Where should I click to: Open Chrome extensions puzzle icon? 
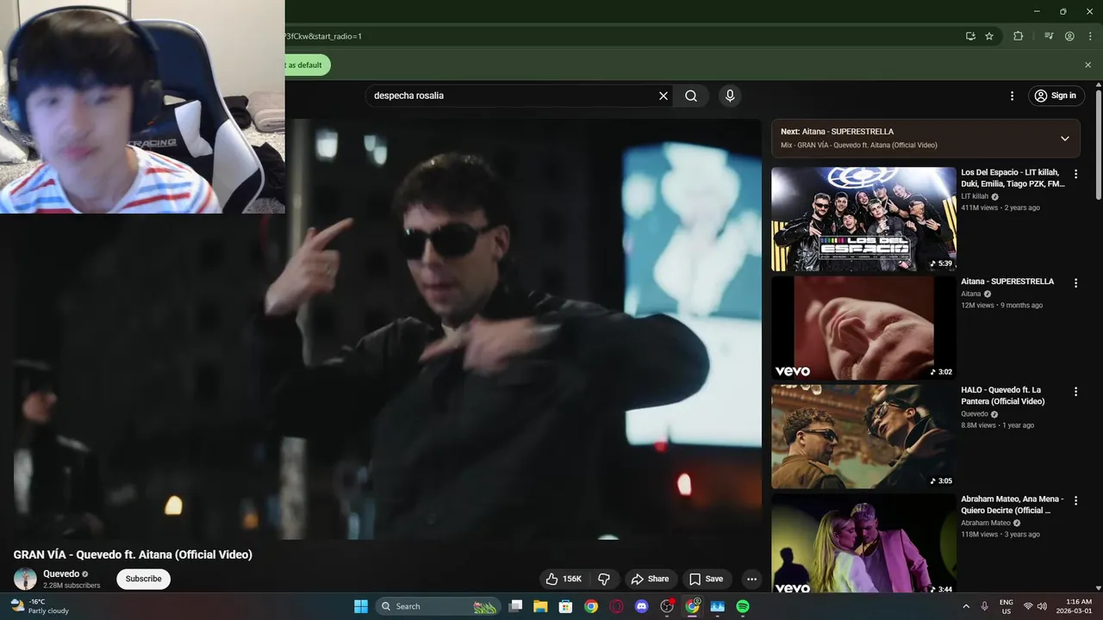pos(1018,36)
